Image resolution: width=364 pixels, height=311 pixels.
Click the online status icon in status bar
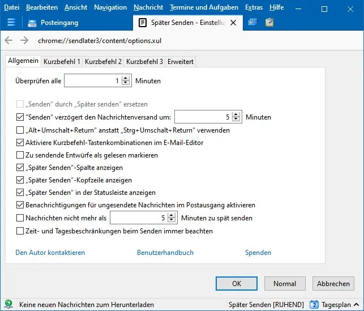tap(8, 304)
